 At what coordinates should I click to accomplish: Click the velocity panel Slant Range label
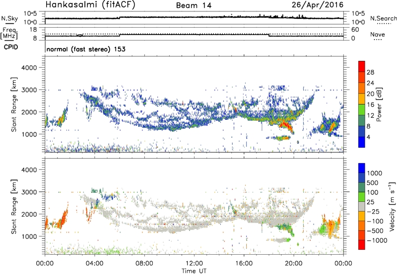coord(14,207)
